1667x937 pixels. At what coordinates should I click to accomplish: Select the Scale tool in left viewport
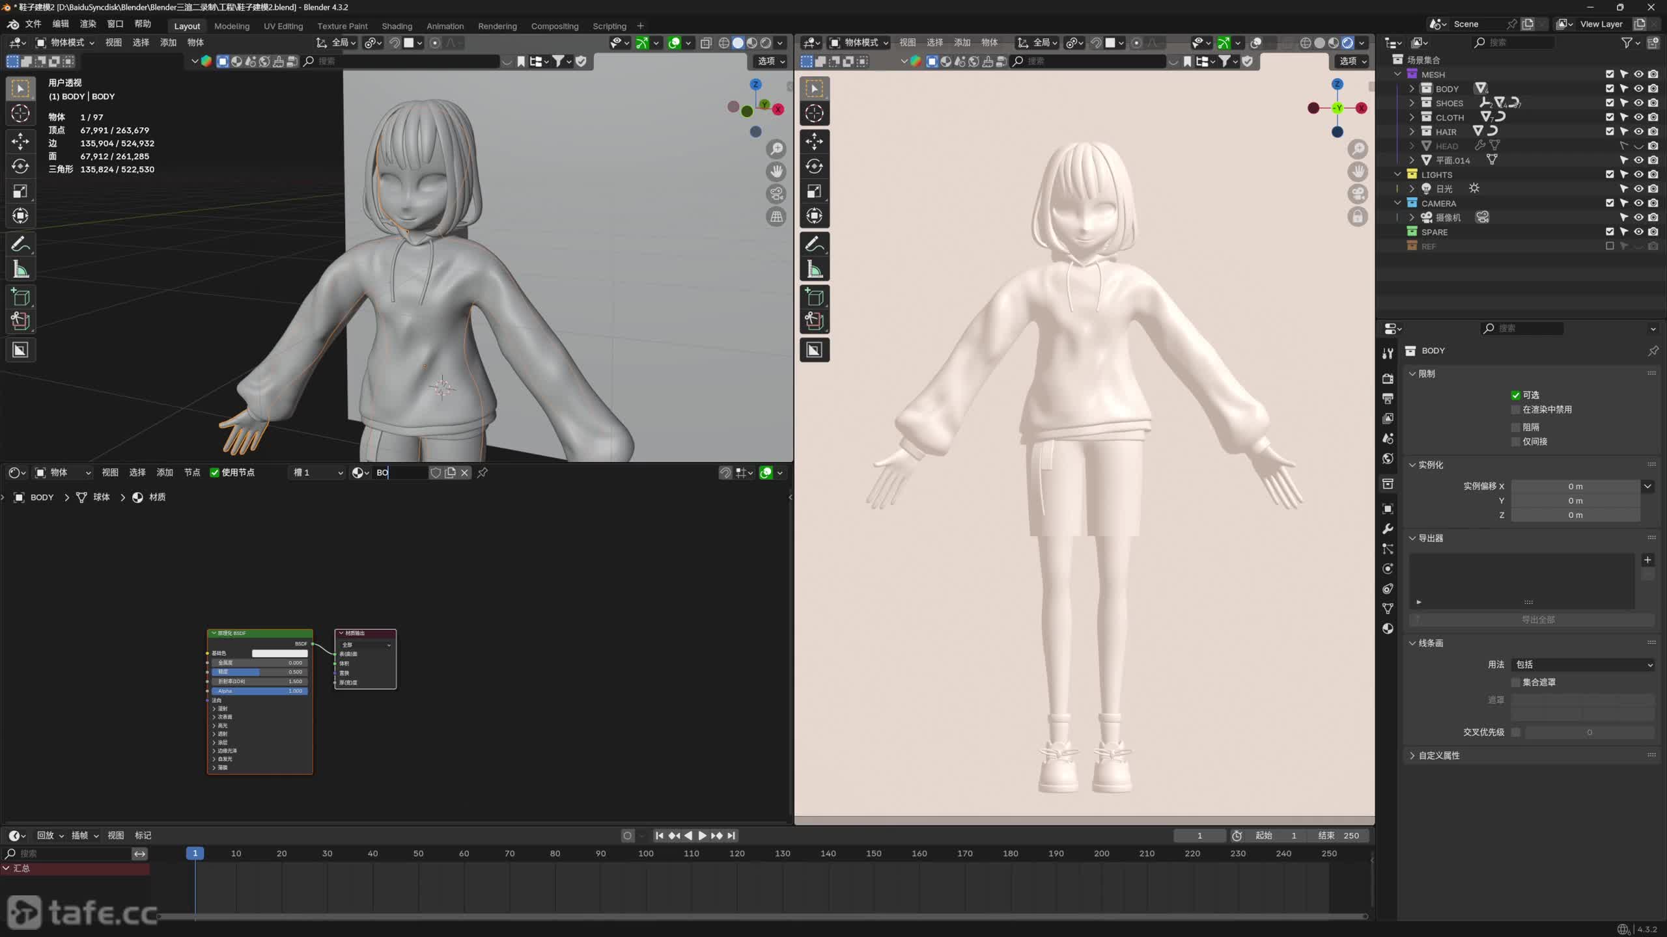[x=20, y=191]
